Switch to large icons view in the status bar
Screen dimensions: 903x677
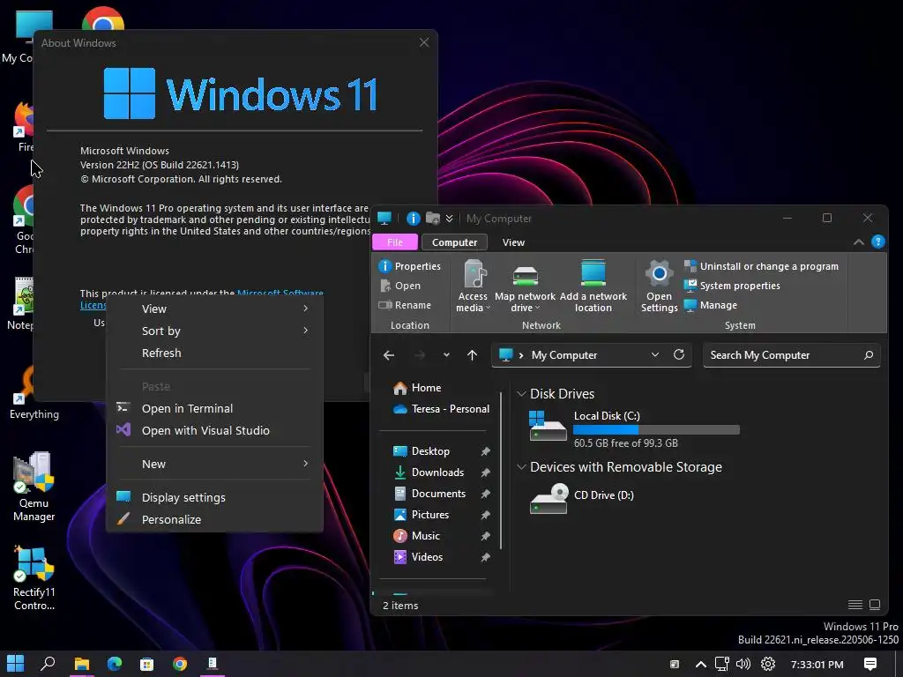(x=875, y=605)
